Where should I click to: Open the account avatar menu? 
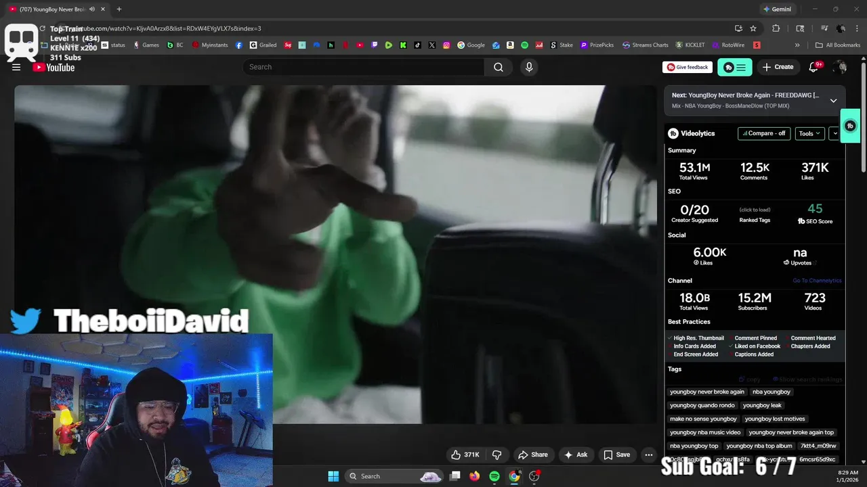click(840, 67)
